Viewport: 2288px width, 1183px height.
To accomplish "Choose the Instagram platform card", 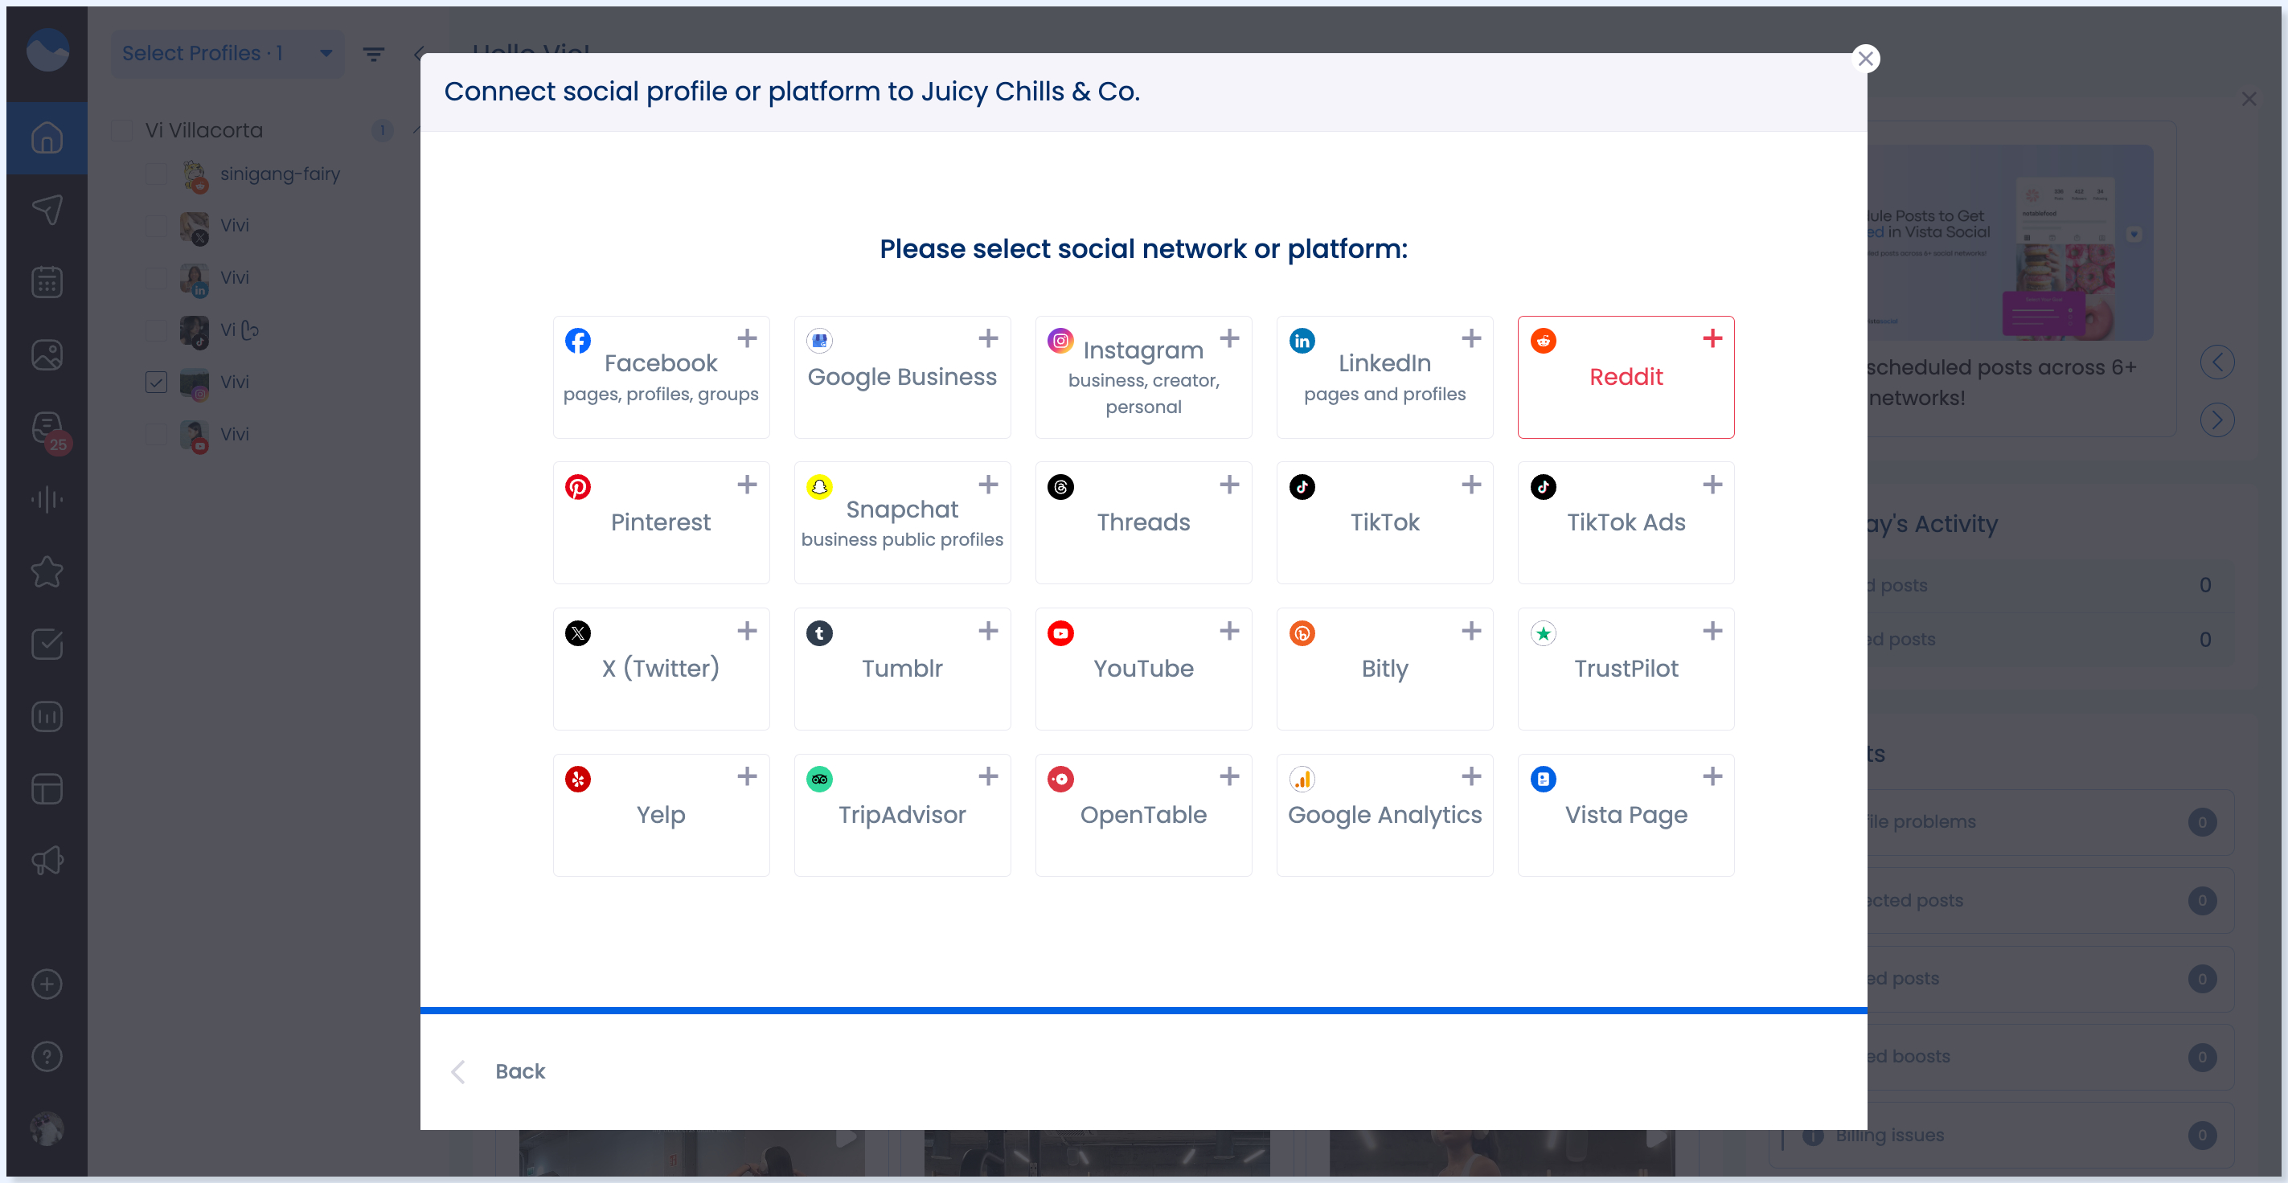I will coord(1143,377).
